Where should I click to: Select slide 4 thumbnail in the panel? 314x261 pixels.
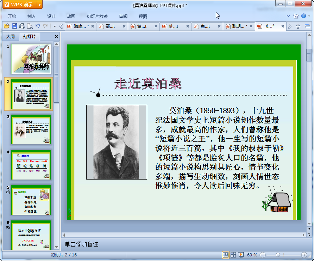point(31,165)
